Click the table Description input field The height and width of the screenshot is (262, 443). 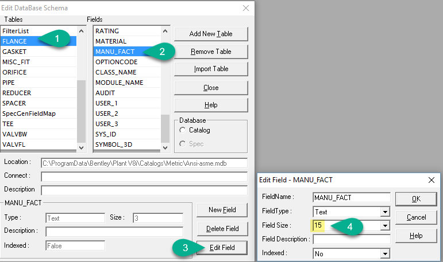pyautogui.click(x=144, y=190)
